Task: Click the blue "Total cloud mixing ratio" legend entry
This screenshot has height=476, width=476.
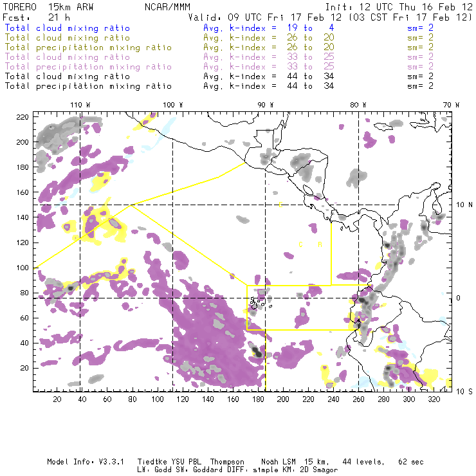Action: click(x=68, y=28)
